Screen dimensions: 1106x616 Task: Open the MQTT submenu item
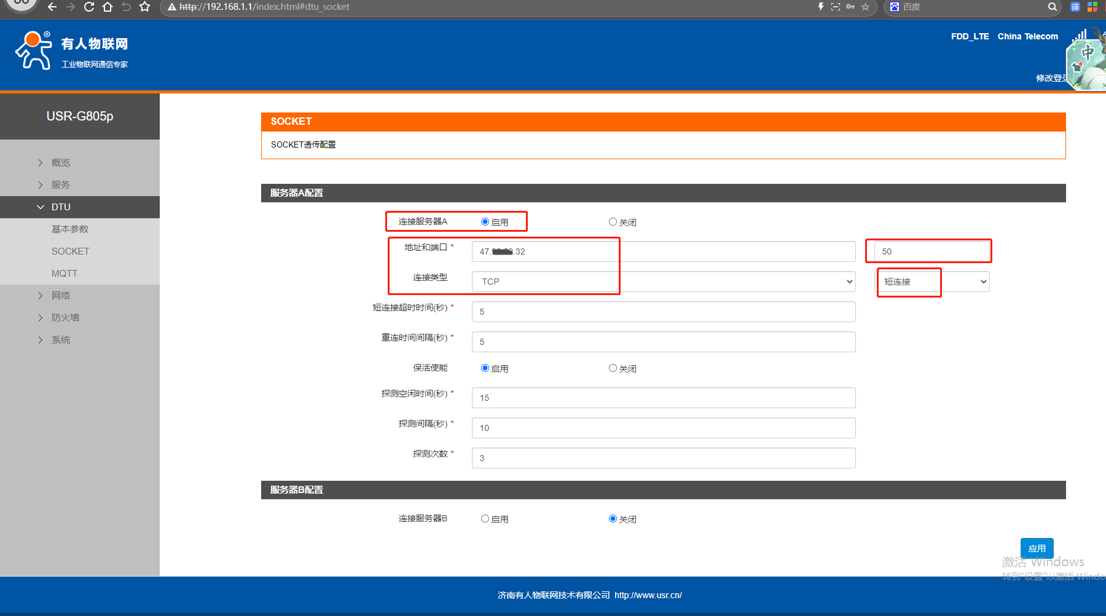(65, 274)
